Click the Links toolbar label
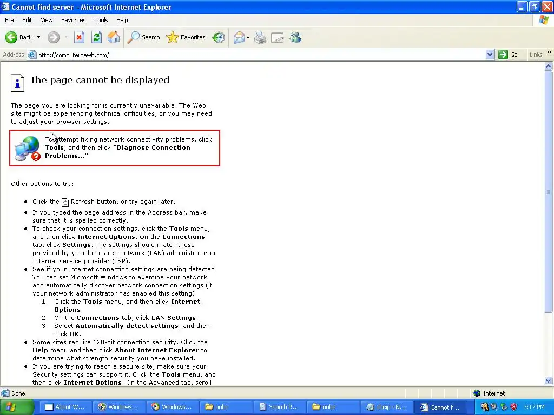This screenshot has width=554, height=415. point(536,55)
